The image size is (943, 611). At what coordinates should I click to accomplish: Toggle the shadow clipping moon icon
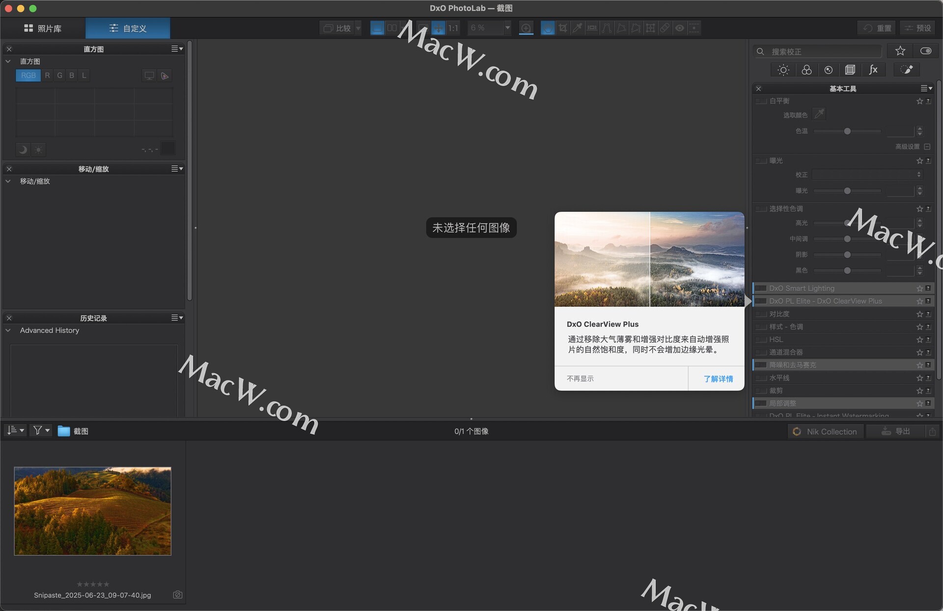[x=23, y=149]
